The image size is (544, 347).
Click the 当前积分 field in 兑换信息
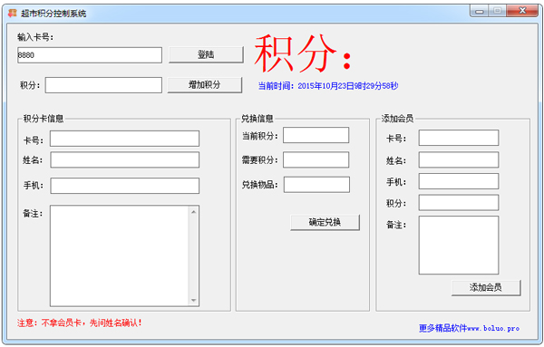316,135
